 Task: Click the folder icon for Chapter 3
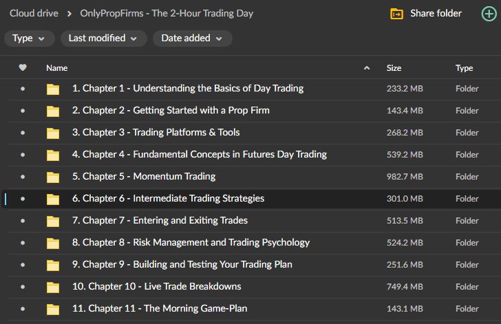[x=53, y=133]
